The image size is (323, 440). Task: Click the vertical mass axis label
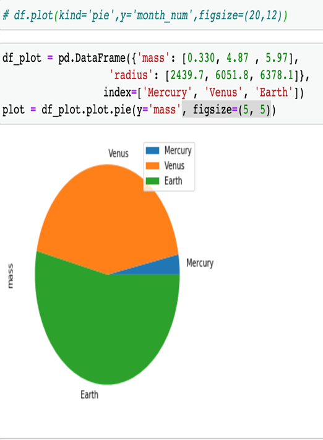[10, 276]
